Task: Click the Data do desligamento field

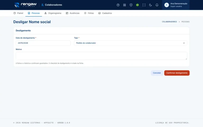Action: (x=43, y=43)
